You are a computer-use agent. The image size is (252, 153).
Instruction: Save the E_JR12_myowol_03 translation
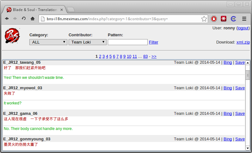click(x=240, y=88)
